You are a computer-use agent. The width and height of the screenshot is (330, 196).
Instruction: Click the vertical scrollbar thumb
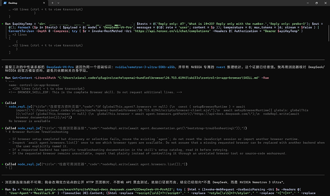click(329, 33)
